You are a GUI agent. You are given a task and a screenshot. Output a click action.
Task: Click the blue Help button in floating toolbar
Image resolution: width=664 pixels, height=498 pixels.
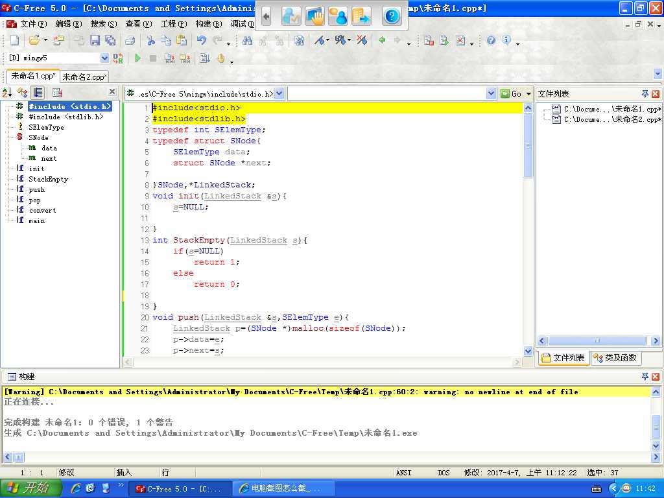point(391,16)
